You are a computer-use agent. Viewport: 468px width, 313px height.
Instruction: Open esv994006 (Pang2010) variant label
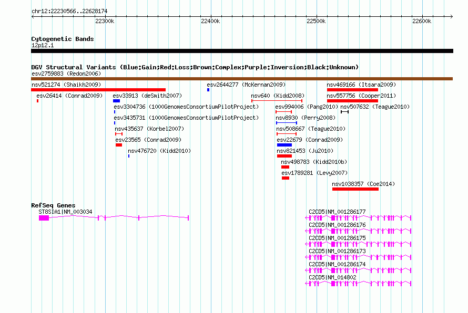click(307, 107)
